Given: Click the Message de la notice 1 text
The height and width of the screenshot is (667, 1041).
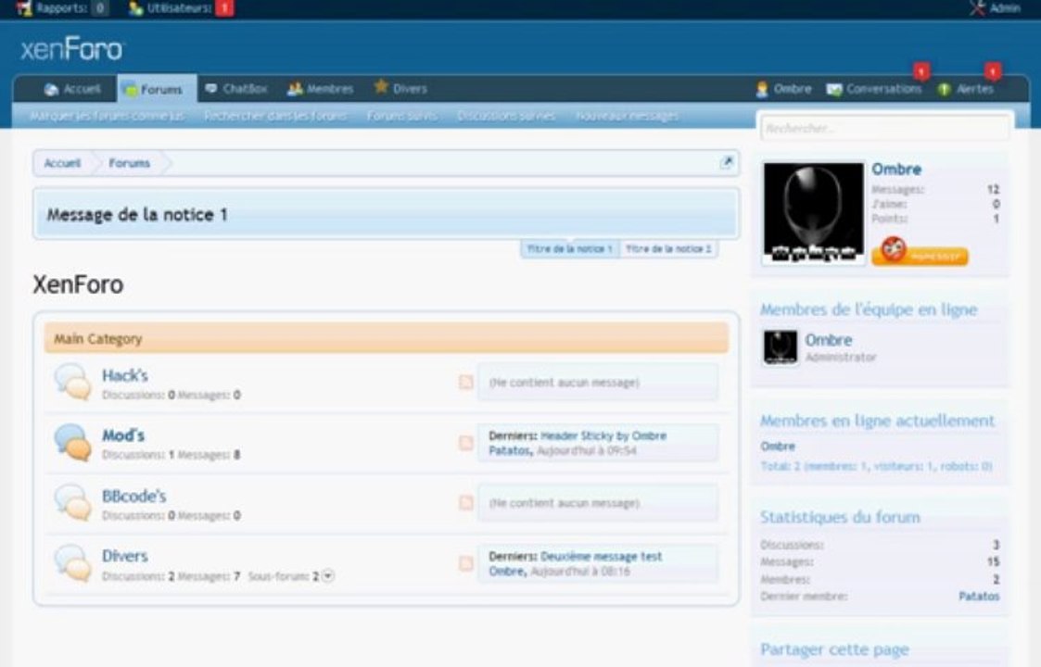Looking at the screenshot, I should tap(137, 214).
